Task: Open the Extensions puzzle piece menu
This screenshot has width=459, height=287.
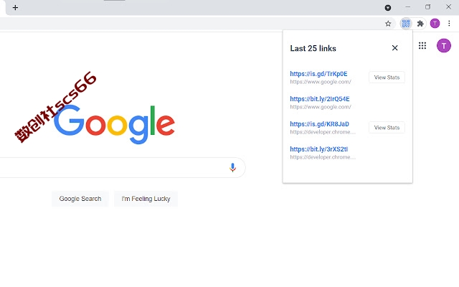Action: [420, 24]
